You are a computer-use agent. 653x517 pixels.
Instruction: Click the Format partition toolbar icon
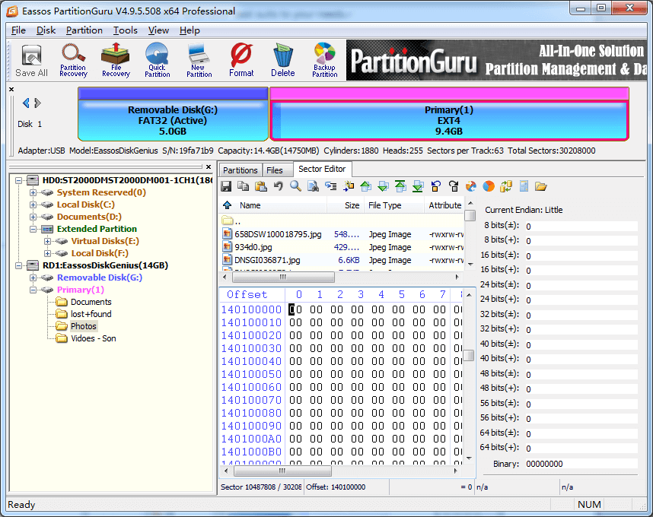point(241,61)
